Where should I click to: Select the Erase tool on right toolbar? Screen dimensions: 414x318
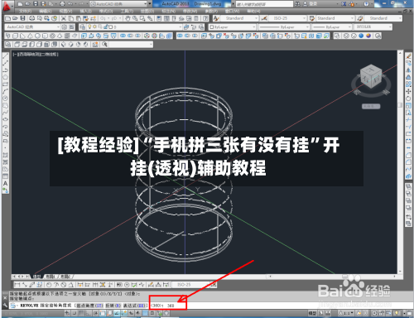pyautogui.click(x=408, y=56)
